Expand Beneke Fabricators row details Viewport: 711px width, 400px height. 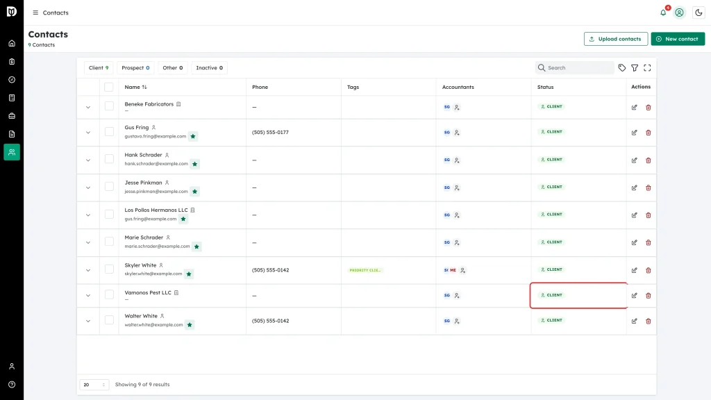[88, 108]
